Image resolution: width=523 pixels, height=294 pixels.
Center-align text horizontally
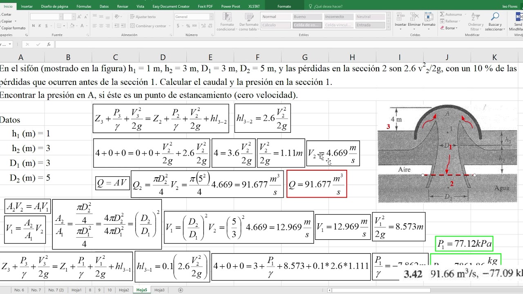click(x=101, y=26)
